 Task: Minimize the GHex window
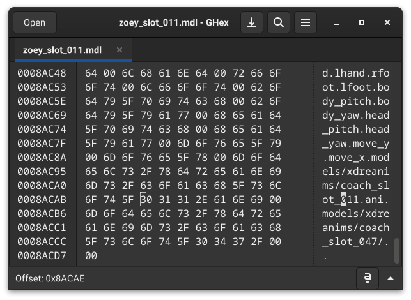(336, 23)
